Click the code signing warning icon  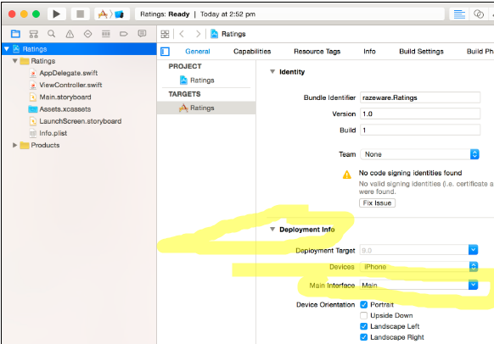[x=347, y=175]
